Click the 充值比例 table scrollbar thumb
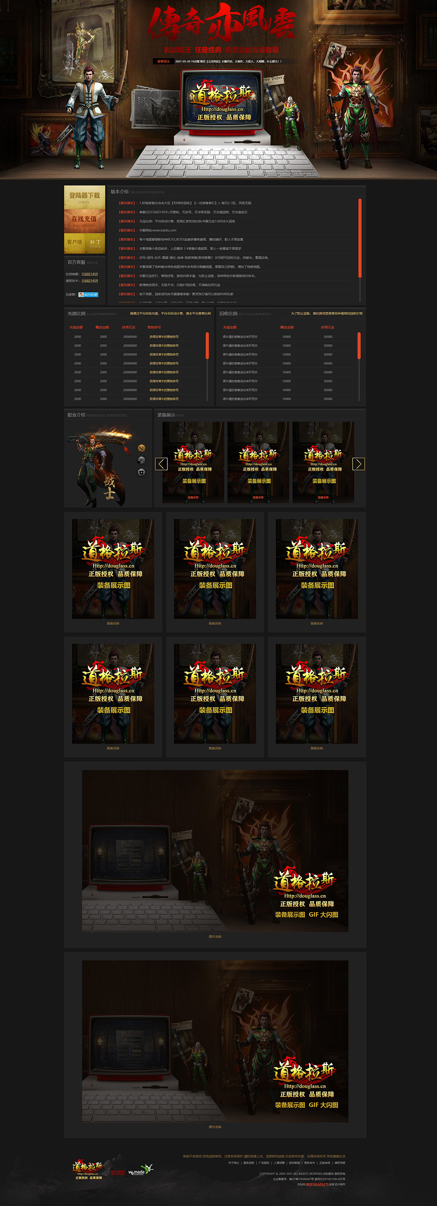The width and height of the screenshot is (437, 1206). [207, 345]
